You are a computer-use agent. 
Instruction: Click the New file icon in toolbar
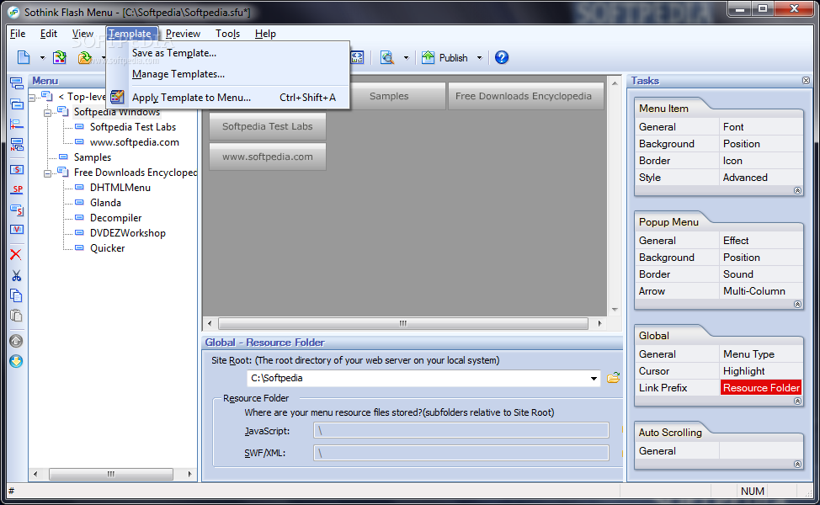click(x=24, y=57)
